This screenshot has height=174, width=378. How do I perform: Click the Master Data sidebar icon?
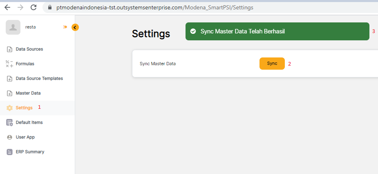[9, 93]
